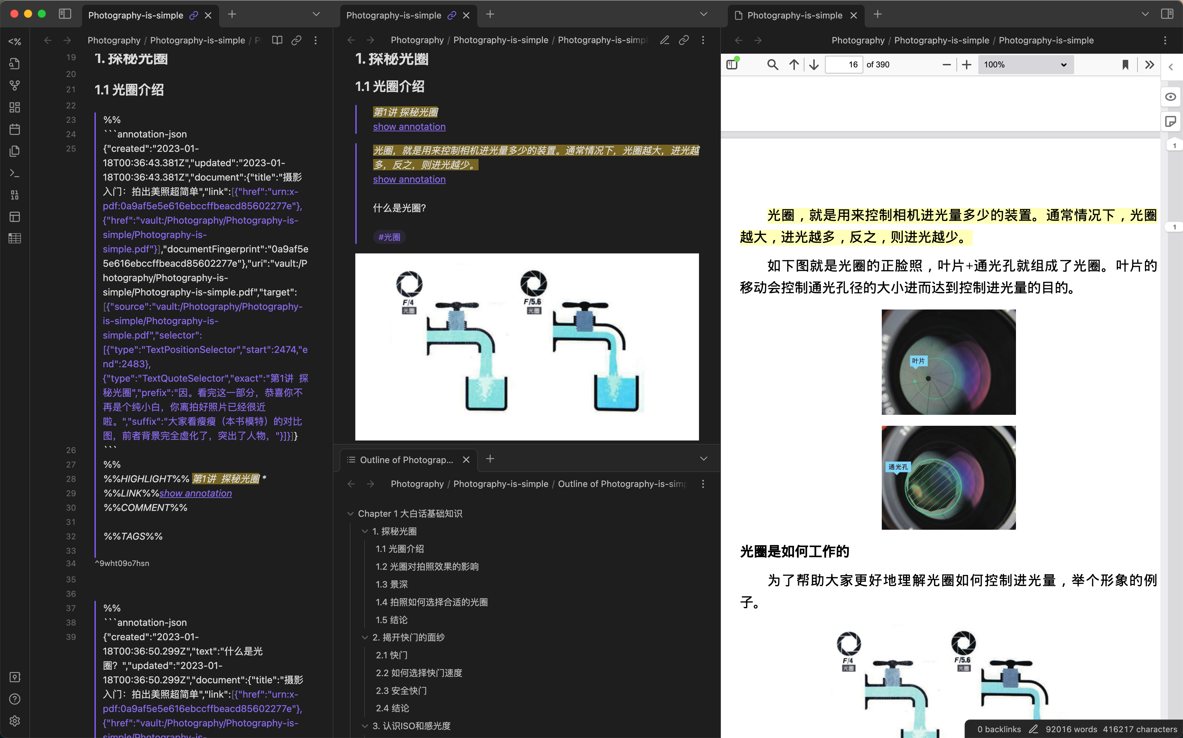This screenshot has width=1183, height=738.
Task: Search within the PDF document
Action: tap(772, 64)
